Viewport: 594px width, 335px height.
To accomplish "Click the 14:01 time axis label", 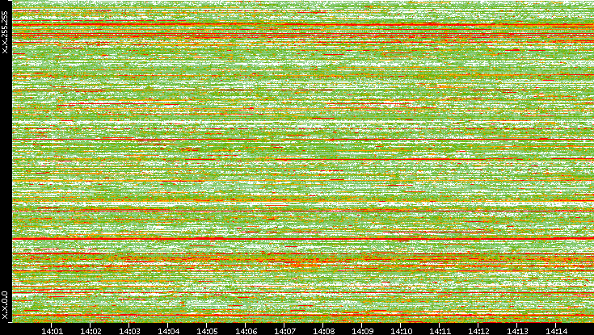I will pyautogui.click(x=52, y=331).
